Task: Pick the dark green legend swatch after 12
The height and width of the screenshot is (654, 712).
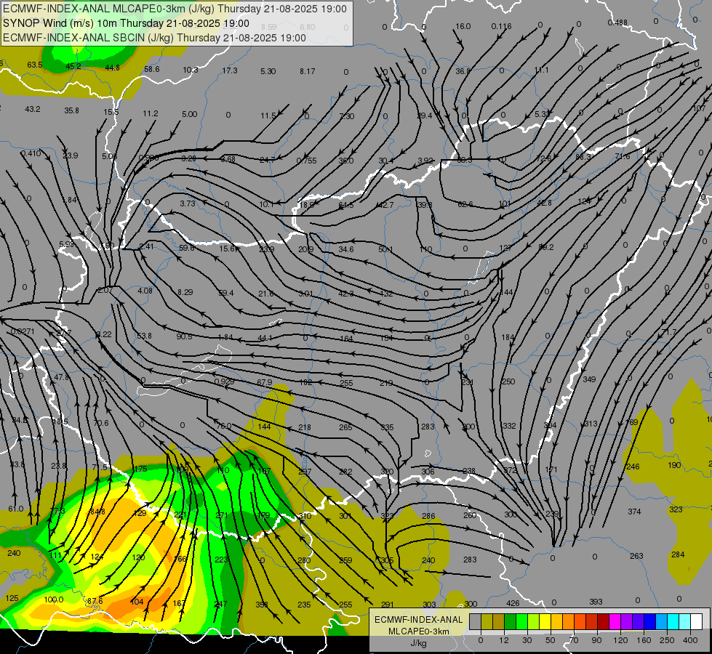Action: point(510,621)
